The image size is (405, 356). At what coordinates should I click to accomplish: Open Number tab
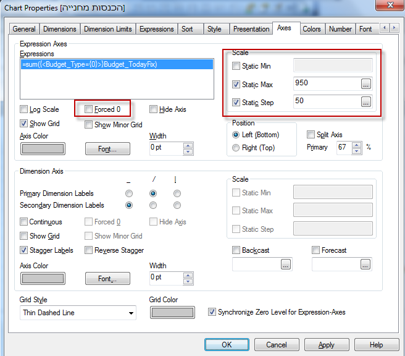coord(340,29)
